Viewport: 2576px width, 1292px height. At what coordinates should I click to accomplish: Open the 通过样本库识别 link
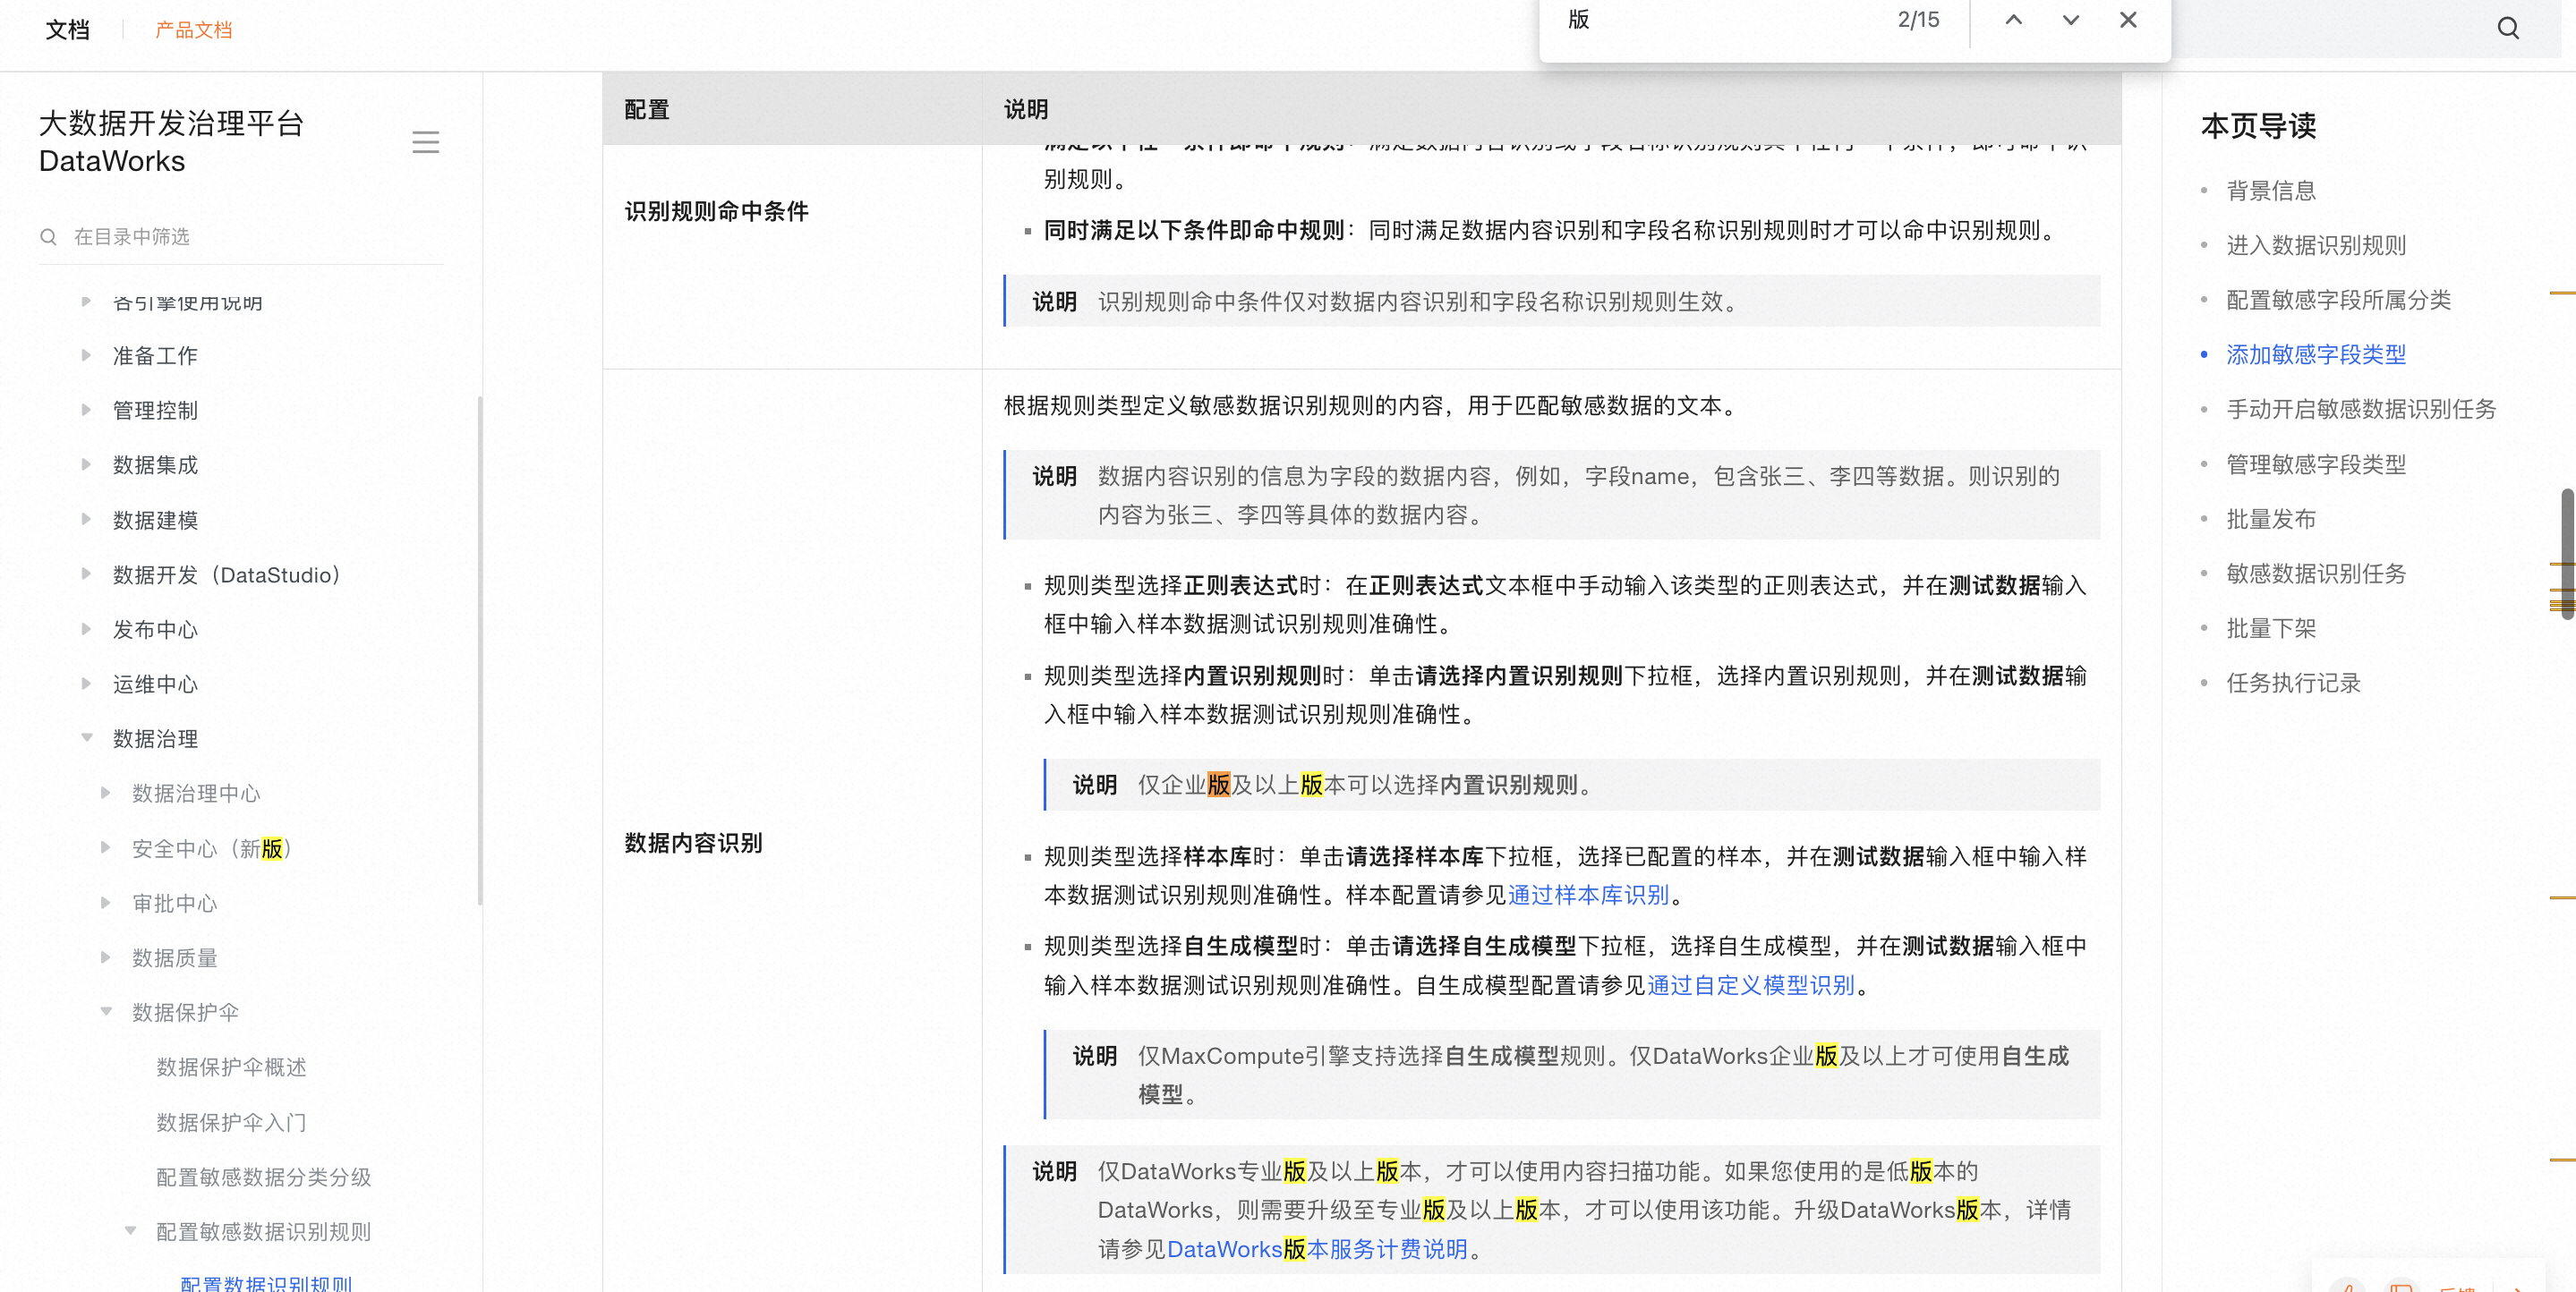[1588, 895]
